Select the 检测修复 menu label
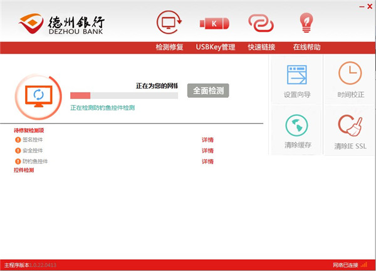This screenshot has width=376, height=271. [x=169, y=47]
